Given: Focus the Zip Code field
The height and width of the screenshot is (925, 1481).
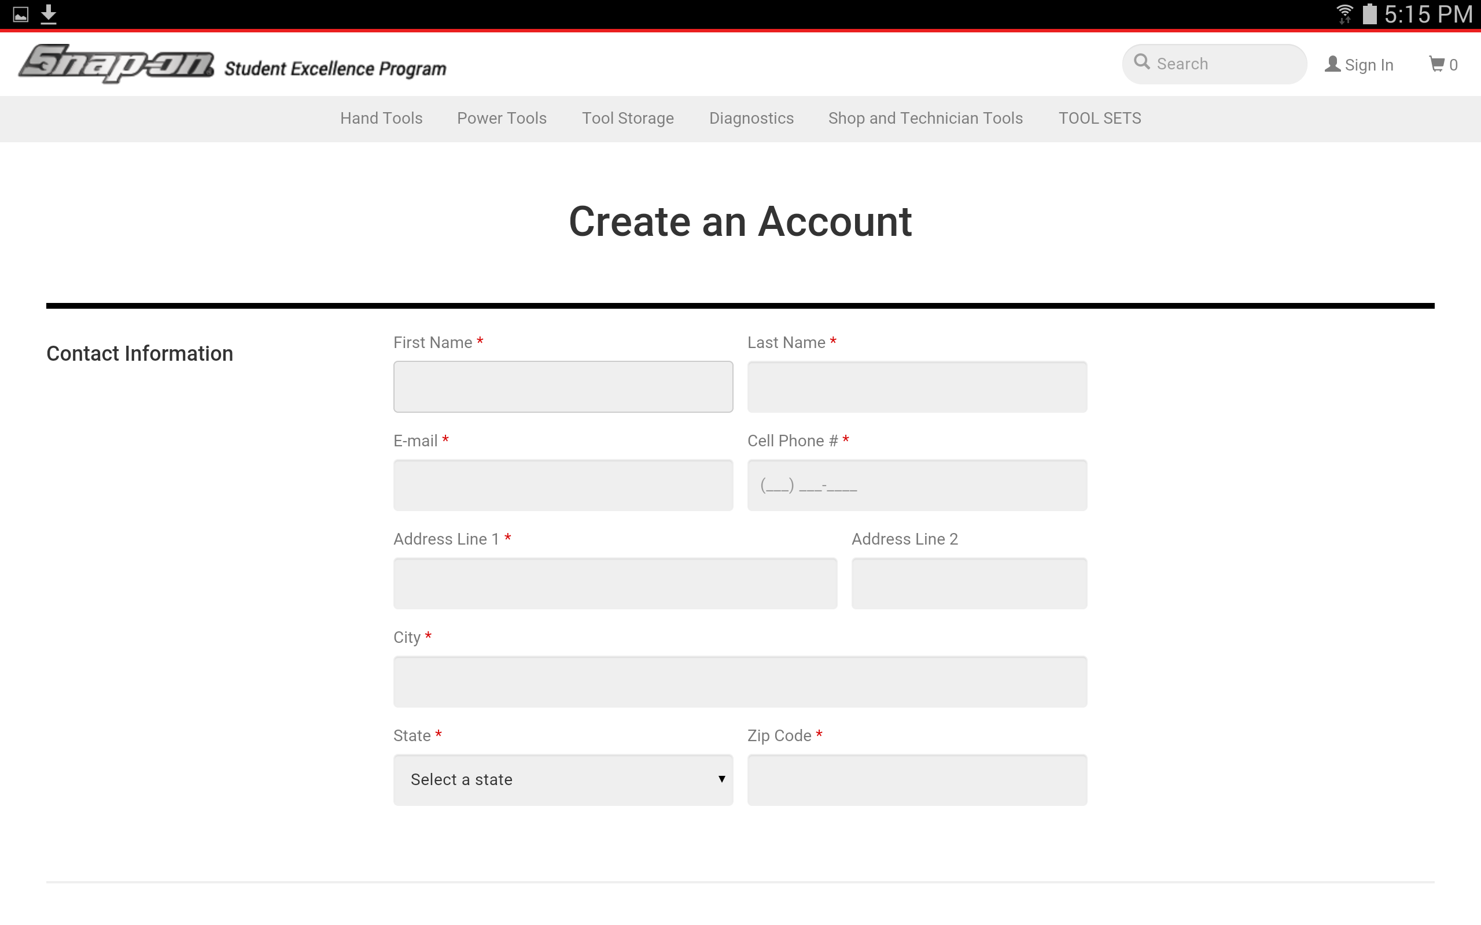Looking at the screenshot, I should (x=916, y=779).
